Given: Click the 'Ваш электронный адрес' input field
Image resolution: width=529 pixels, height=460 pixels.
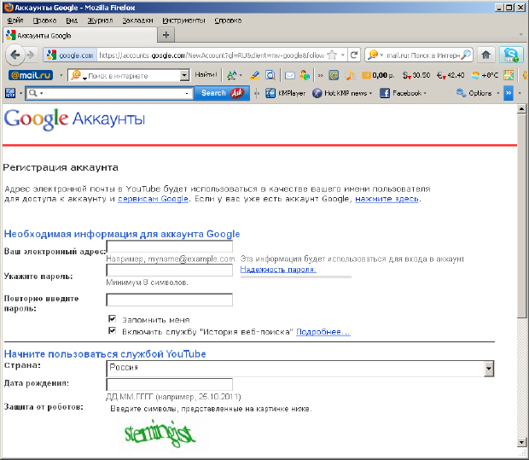Looking at the screenshot, I should click(x=169, y=247).
